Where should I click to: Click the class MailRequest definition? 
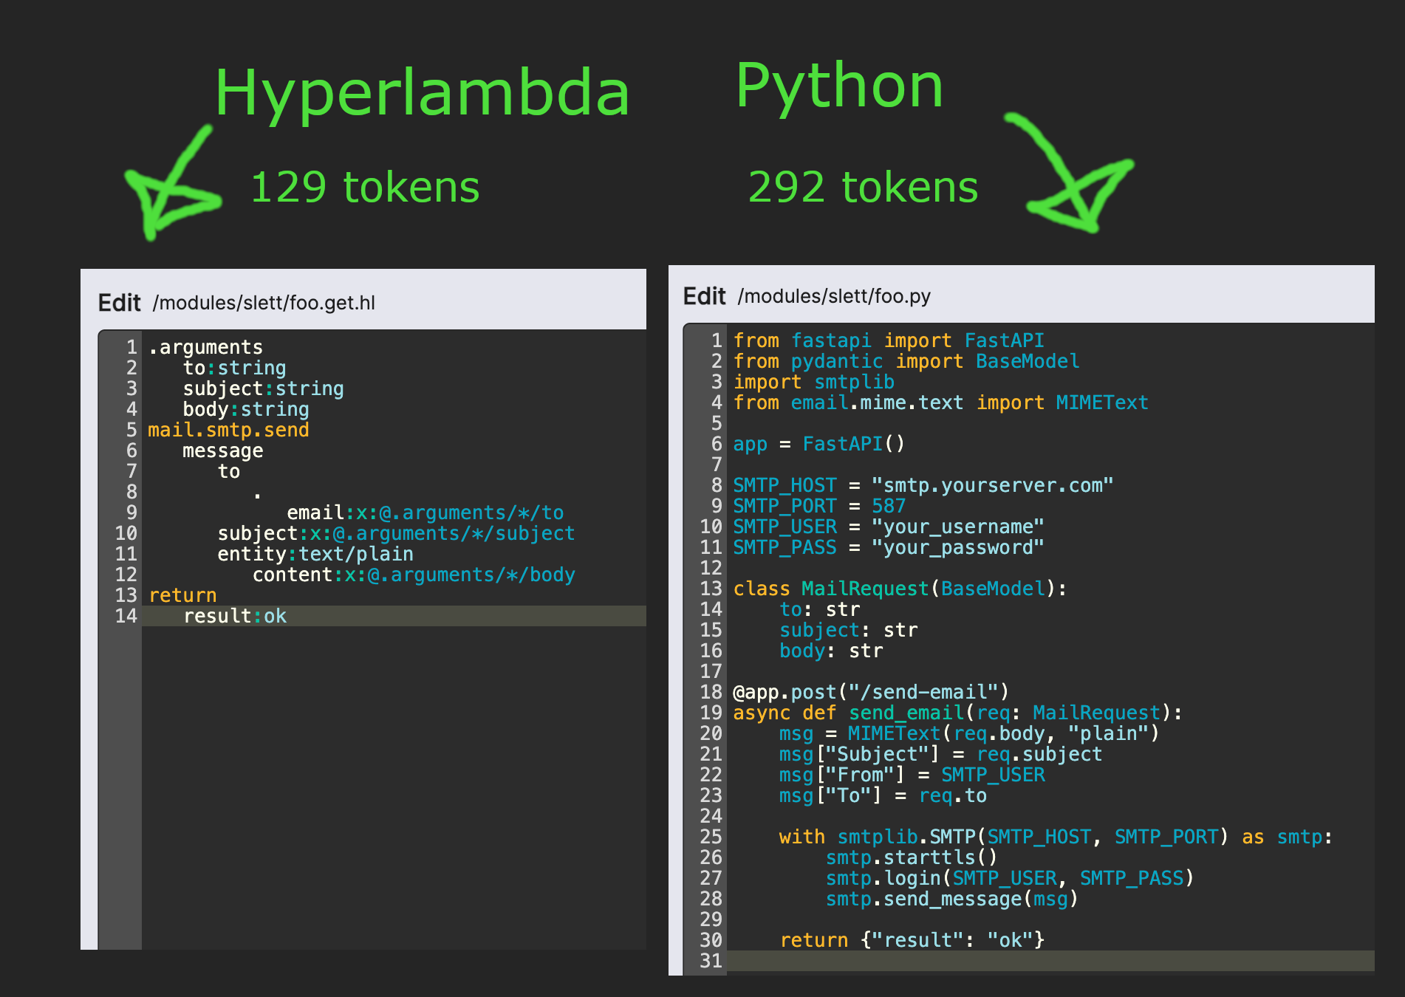(x=898, y=589)
